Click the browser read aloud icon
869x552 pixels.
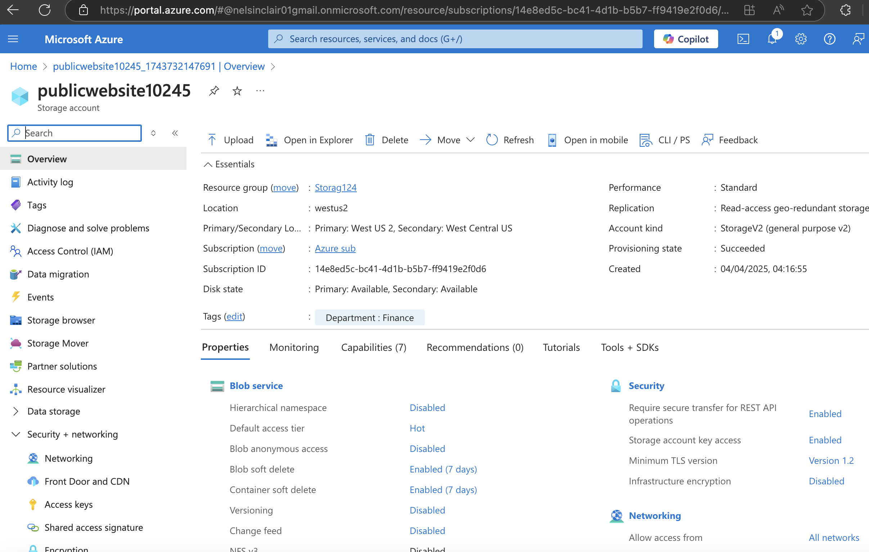(778, 10)
